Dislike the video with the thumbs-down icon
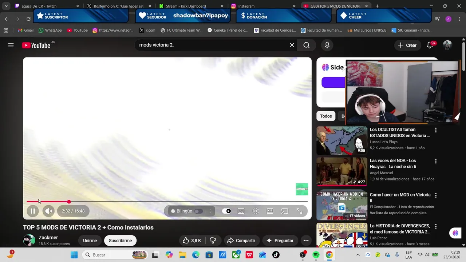The width and height of the screenshot is (466, 262). point(213,241)
